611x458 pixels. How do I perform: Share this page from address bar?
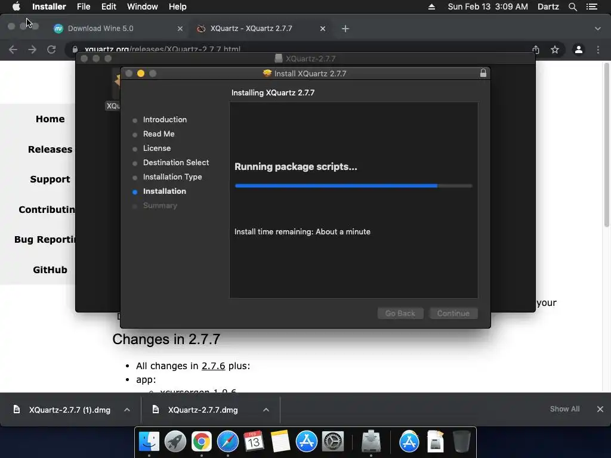click(536, 49)
